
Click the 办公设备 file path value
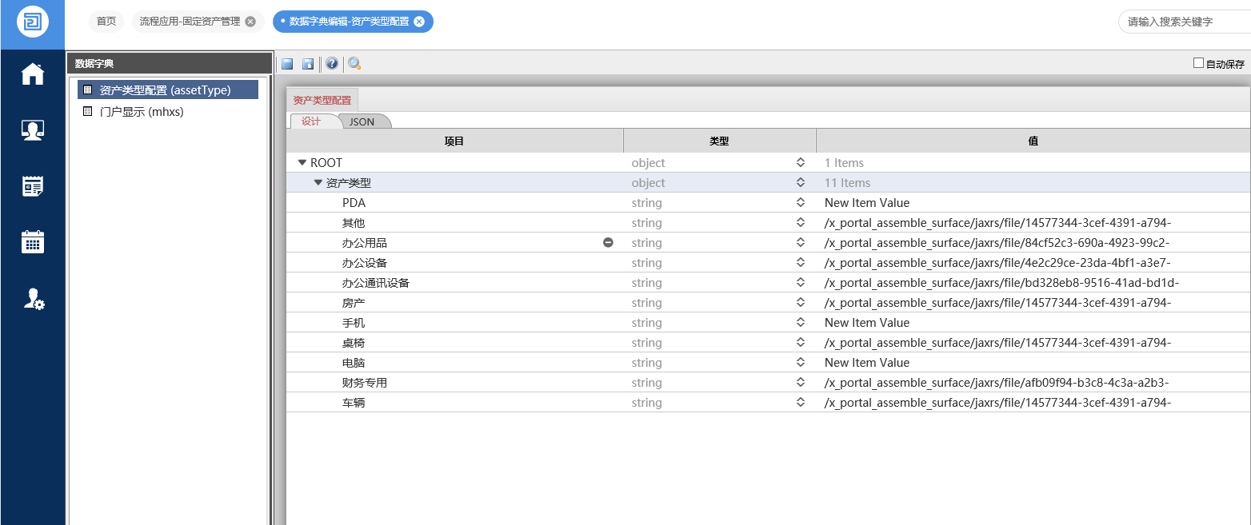pyautogui.click(x=997, y=262)
